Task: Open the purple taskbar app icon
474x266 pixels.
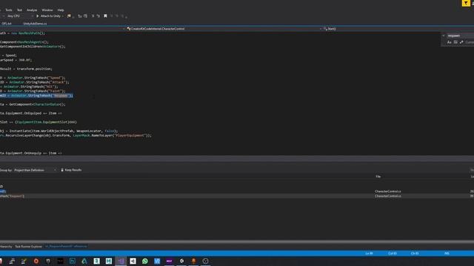Action: tap(169, 261)
